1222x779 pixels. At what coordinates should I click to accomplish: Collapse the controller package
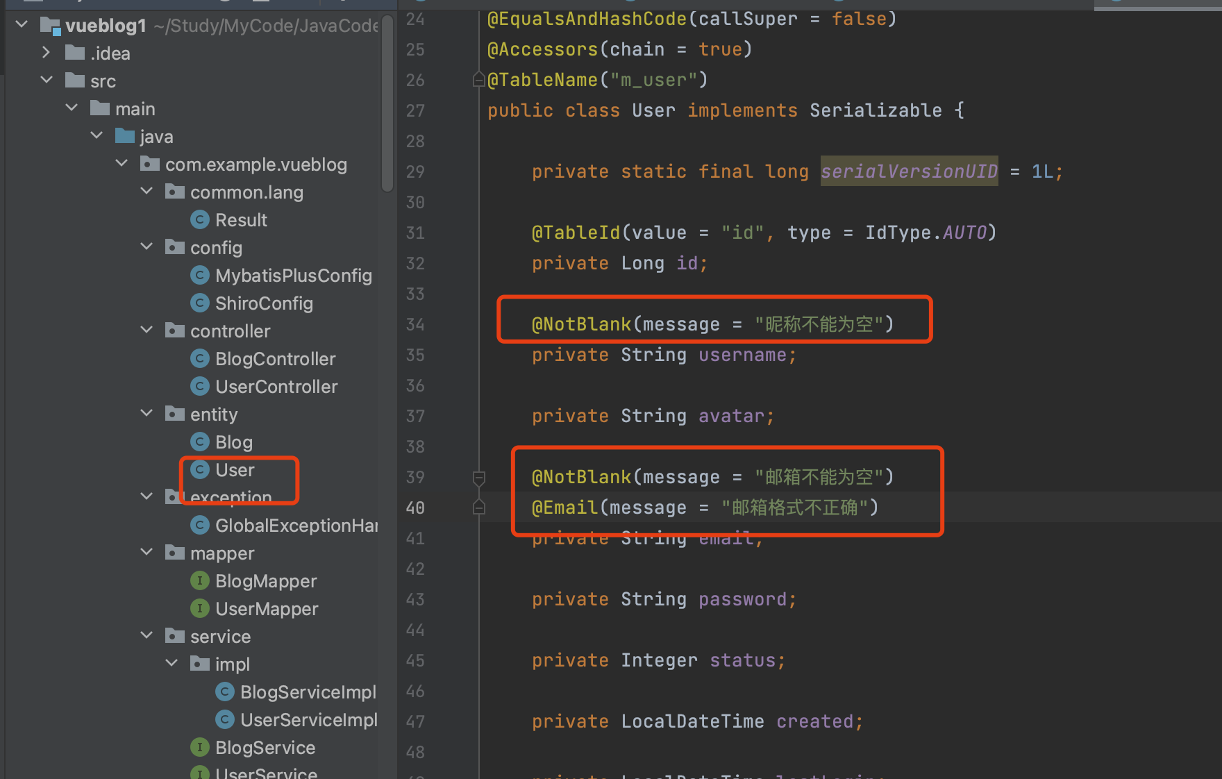(147, 330)
